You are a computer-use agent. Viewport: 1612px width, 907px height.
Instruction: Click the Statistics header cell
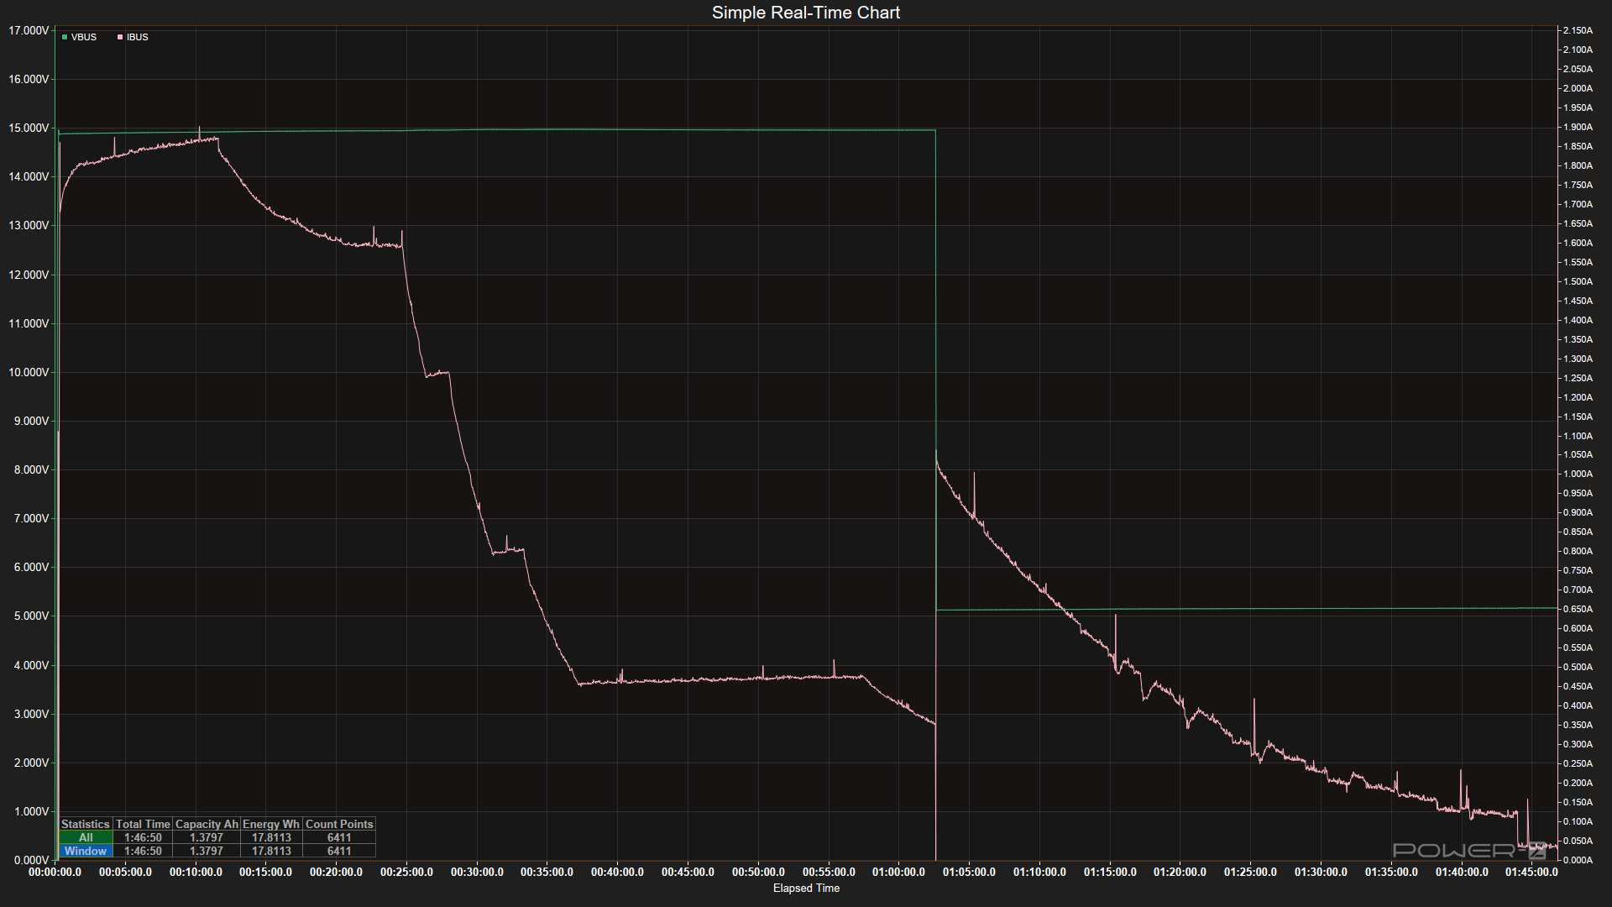(x=86, y=824)
